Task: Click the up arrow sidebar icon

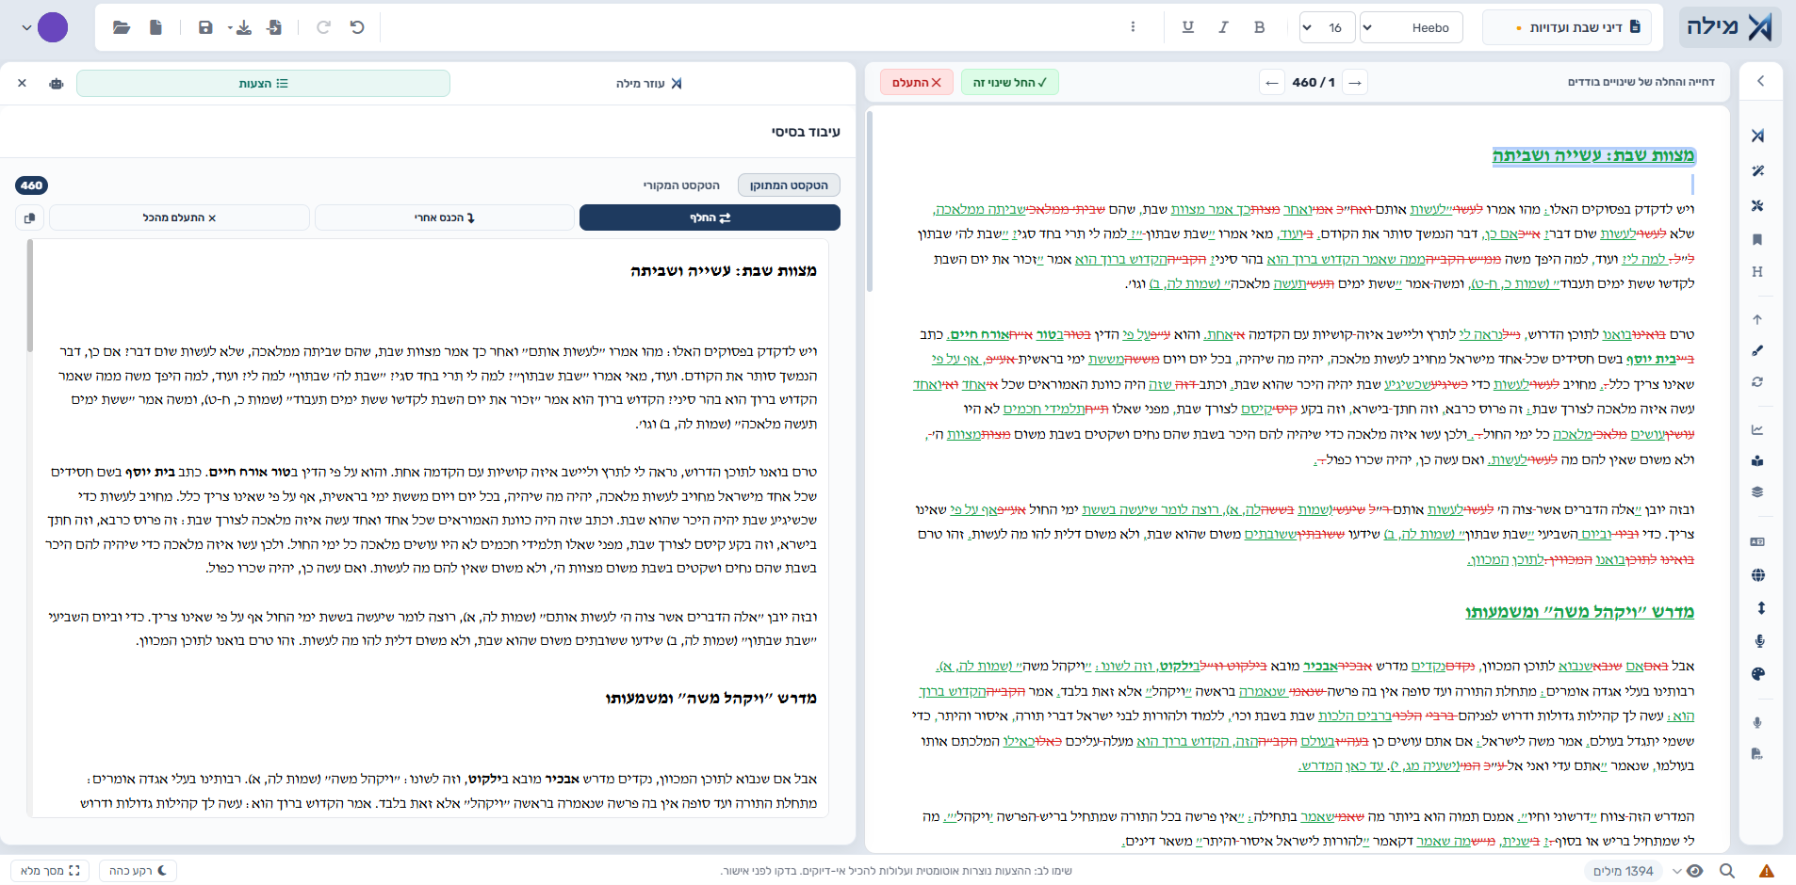Action: [x=1757, y=319]
